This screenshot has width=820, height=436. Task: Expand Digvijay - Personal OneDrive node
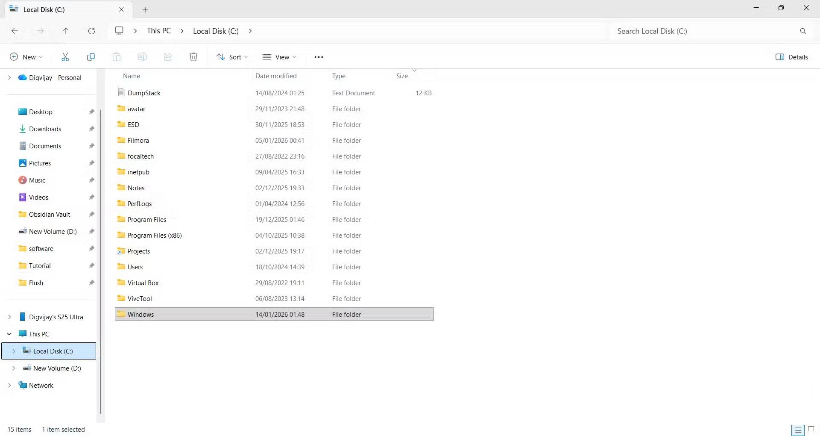point(9,78)
